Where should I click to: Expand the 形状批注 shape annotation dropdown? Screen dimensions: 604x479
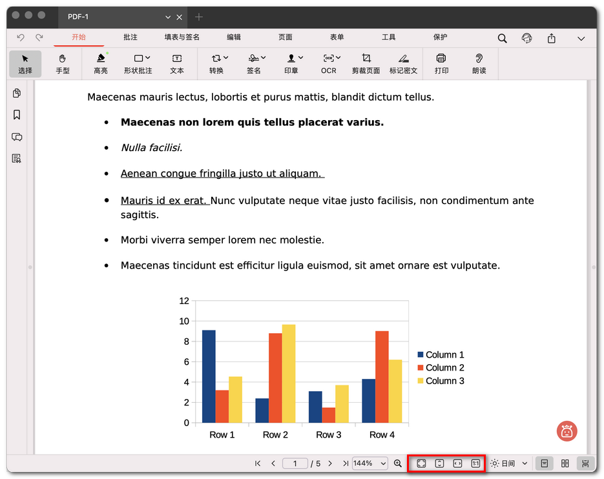pos(148,58)
